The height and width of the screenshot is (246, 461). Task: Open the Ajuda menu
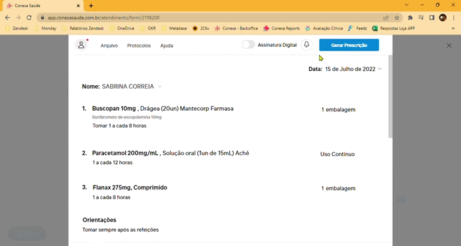167,46
